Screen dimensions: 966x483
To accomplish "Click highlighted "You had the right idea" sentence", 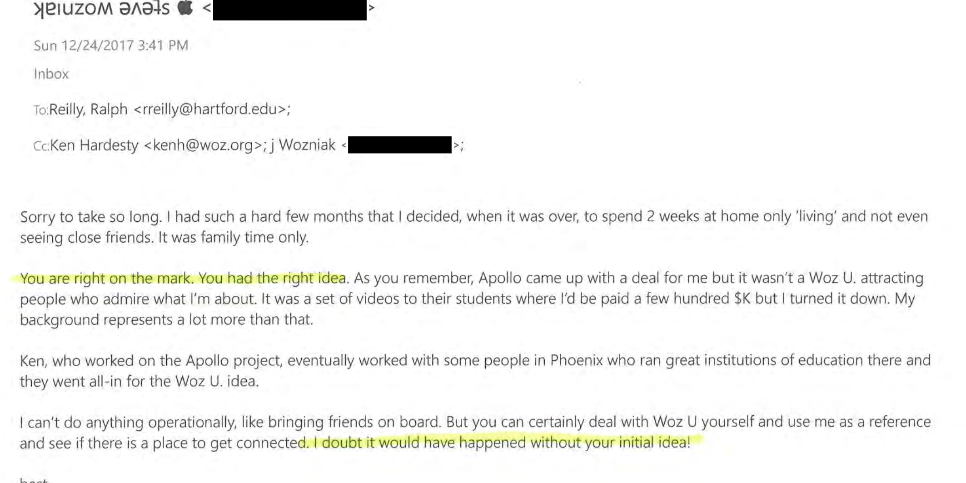I will [272, 278].
